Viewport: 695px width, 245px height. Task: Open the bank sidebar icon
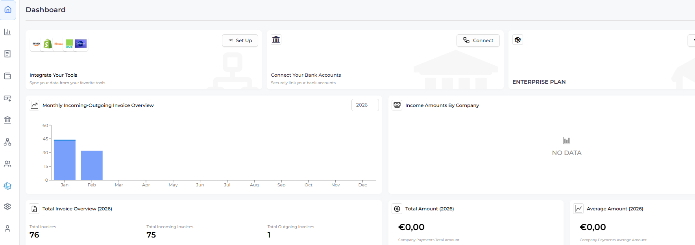pyautogui.click(x=7, y=120)
